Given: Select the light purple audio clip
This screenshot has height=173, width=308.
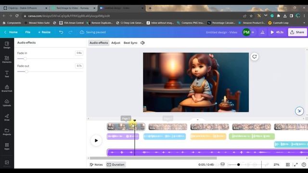Looking at the screenshot, I should [123, 136].
